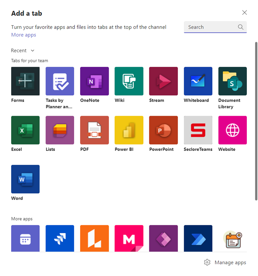Select the Stream app icon

tap(163, 81)
